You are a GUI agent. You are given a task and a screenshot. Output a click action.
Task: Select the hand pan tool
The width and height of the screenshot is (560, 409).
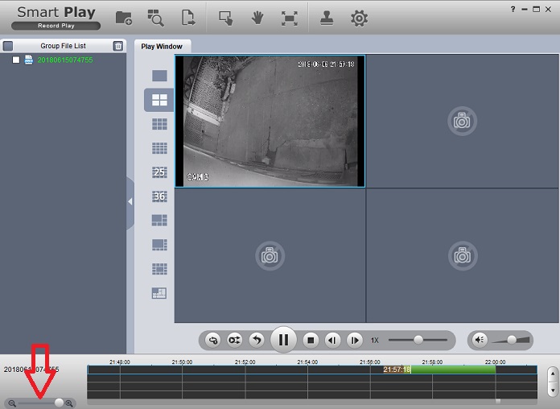(x=257, y=18)
